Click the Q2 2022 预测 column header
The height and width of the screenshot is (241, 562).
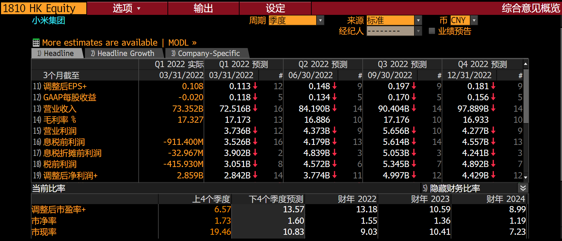(323, 64)
